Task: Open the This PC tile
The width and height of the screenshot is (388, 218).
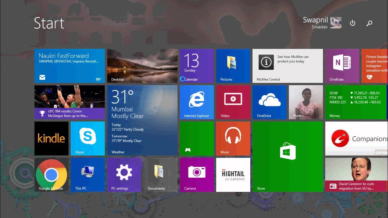Action: click(x=88, y=175)
